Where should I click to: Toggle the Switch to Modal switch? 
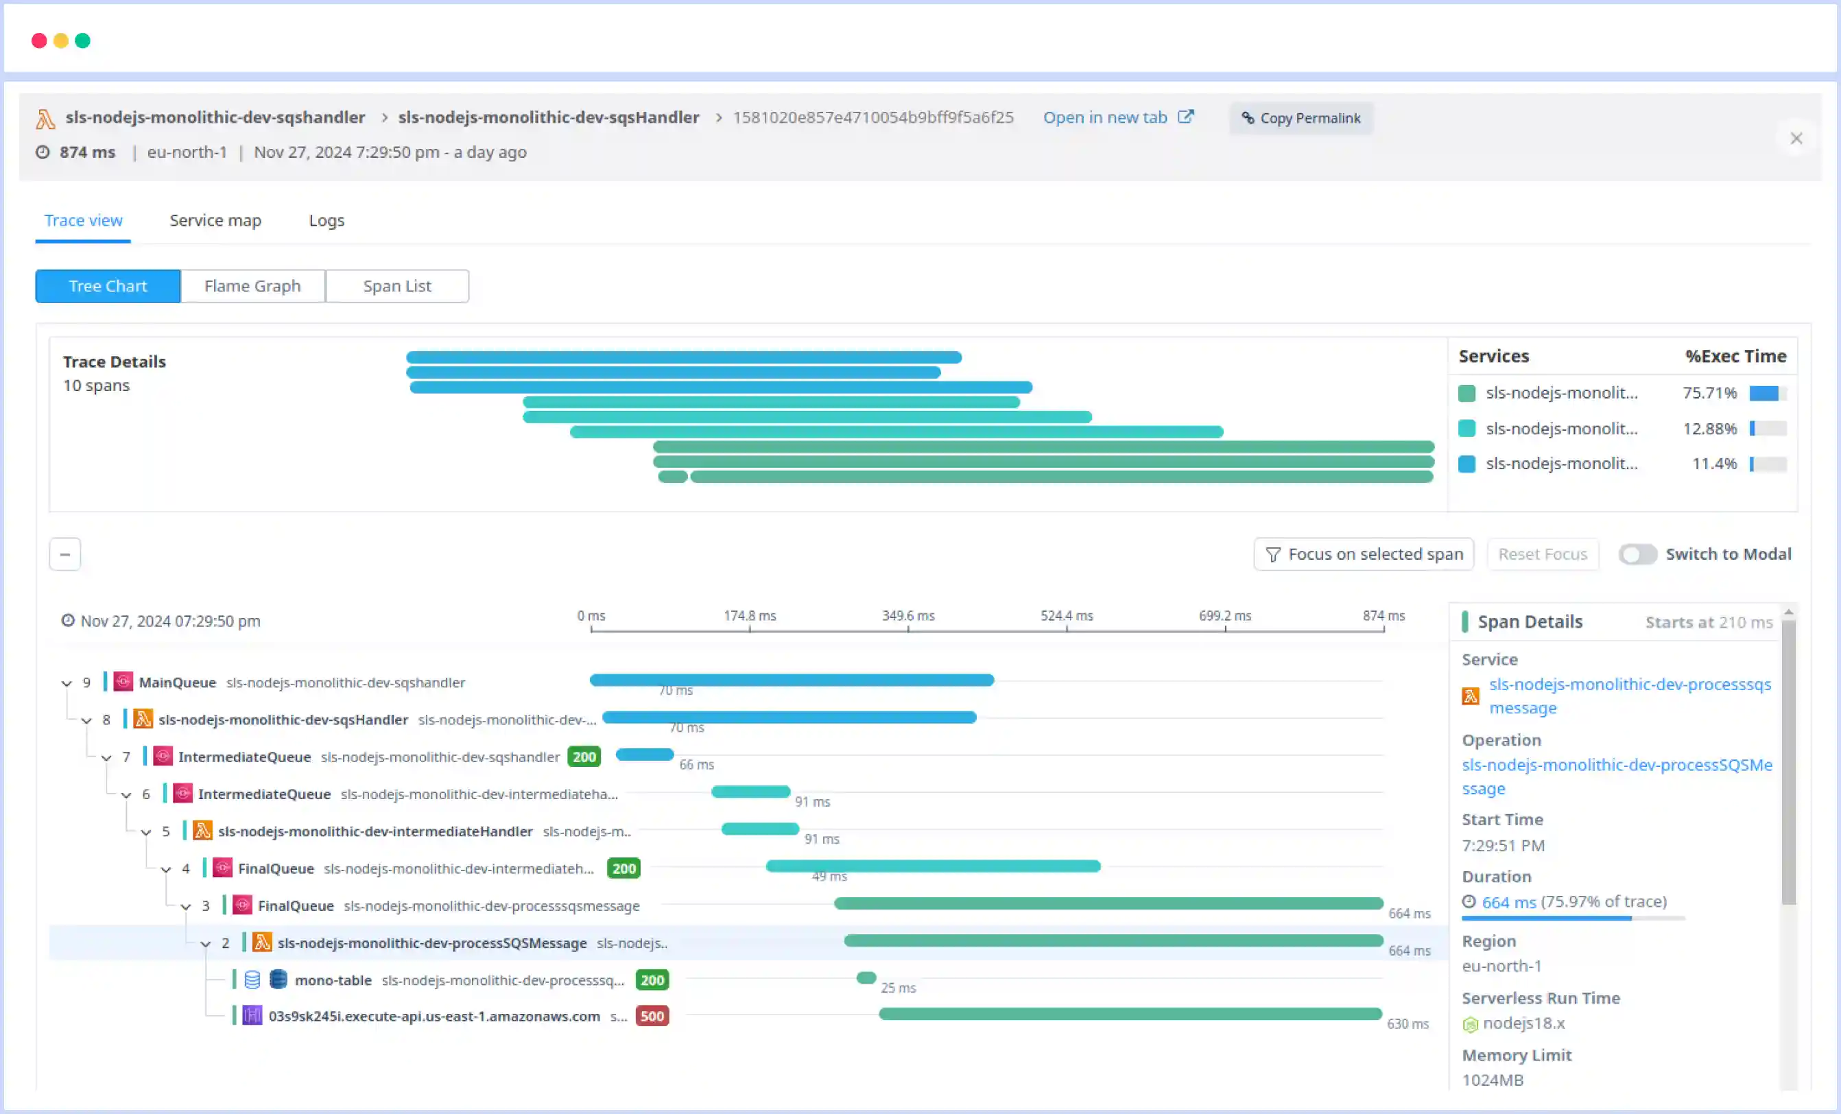pos(1637,554)
